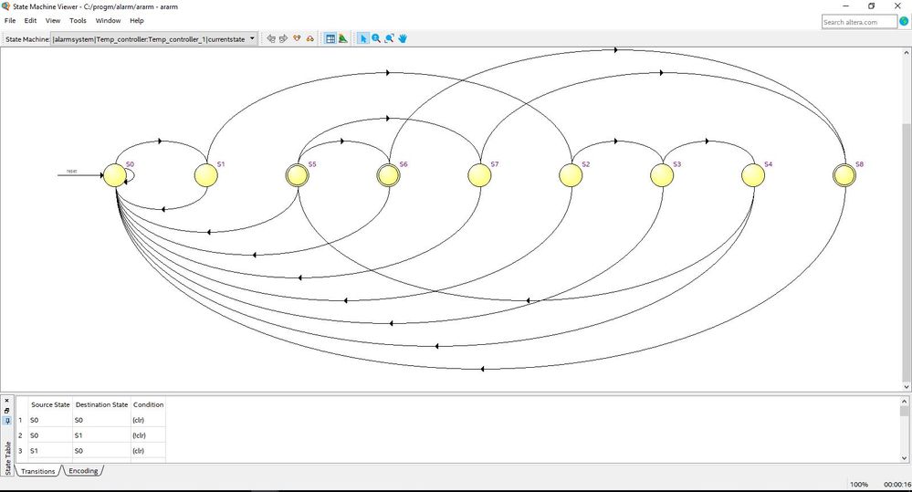Viewport: 912px width, 492px height.
Task: Pin the State Table panel
Action: 7,421
